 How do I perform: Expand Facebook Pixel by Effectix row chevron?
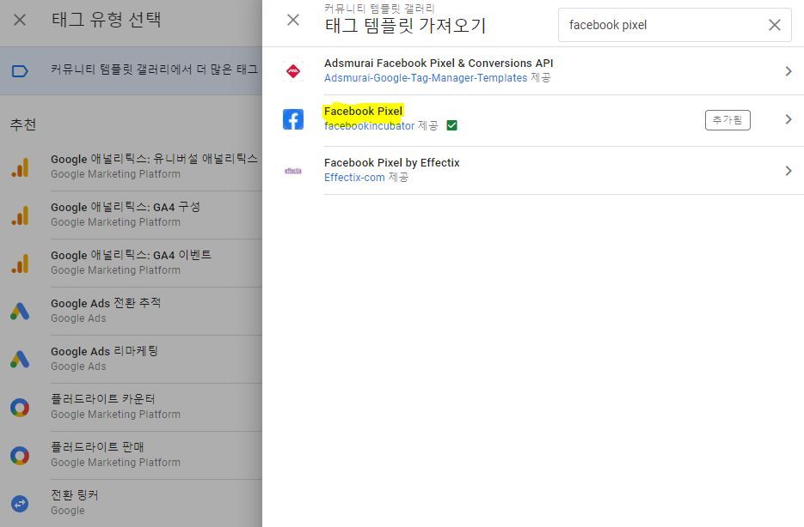[789, 171]
